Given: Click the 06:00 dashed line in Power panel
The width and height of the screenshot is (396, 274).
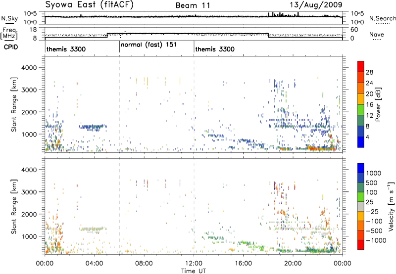Looking at the screenshot, I should (119, 104).
